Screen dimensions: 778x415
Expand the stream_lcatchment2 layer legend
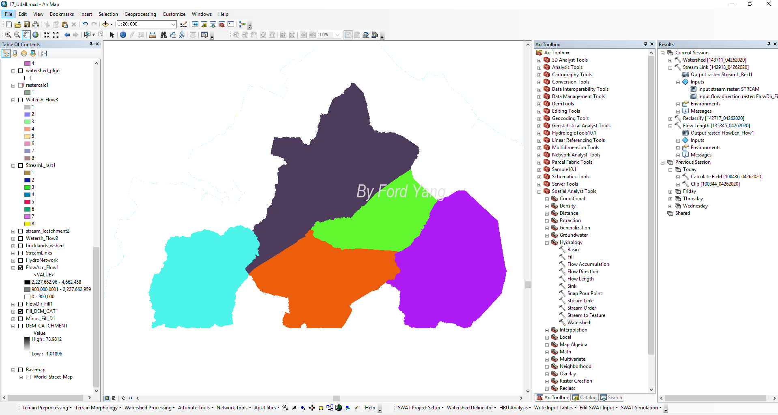[x=13, y=231]
